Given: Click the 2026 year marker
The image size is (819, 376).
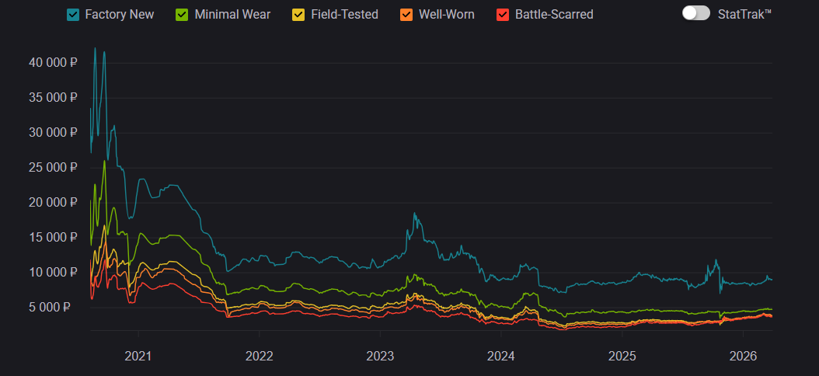Looking at the screenshot, I should 744,355.
